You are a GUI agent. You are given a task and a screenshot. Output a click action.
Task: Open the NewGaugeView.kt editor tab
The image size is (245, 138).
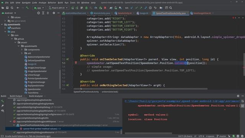[202, 13]
